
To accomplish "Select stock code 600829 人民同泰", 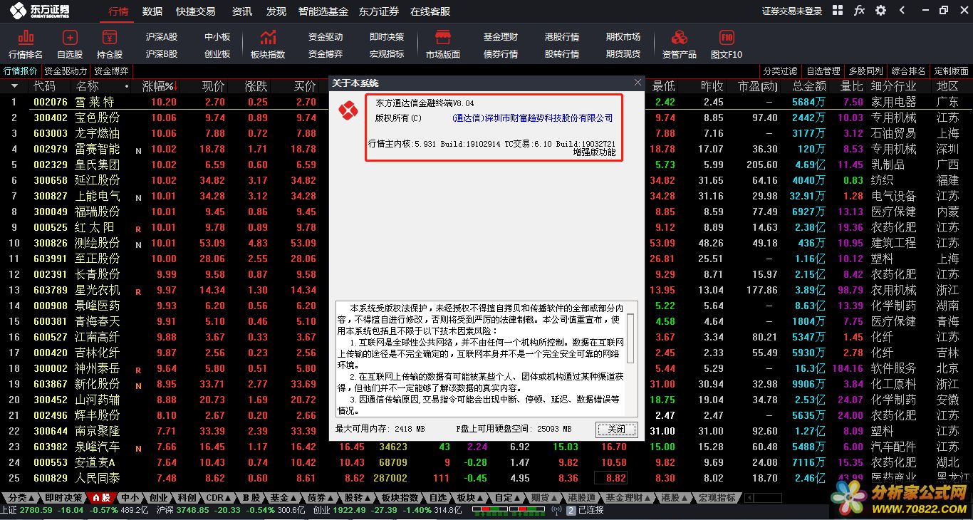I will click(77, 478).
